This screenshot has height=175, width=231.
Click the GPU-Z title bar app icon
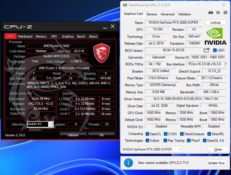tap(125, 5)
